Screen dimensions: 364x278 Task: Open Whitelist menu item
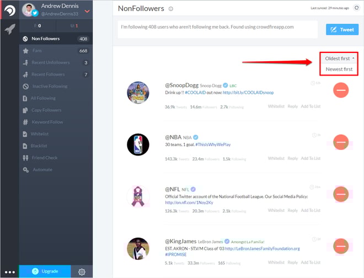pos(56,134)
